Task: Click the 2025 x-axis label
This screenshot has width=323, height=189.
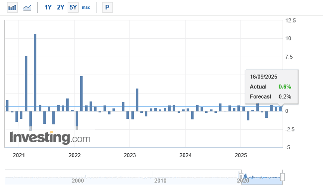Action: click(241, 155)
